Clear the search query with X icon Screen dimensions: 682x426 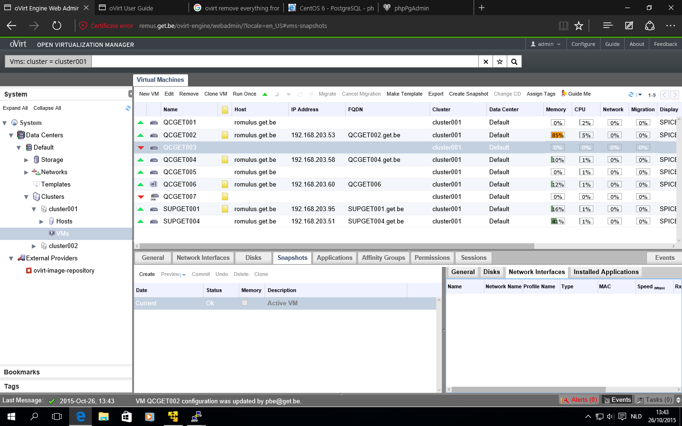tap(485, 62)
